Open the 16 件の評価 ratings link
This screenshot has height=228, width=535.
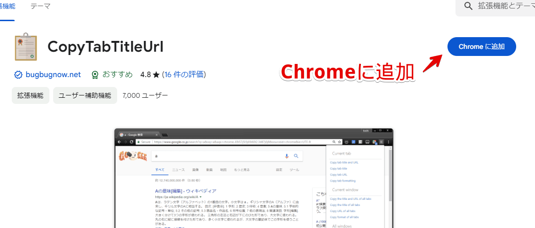184,74
